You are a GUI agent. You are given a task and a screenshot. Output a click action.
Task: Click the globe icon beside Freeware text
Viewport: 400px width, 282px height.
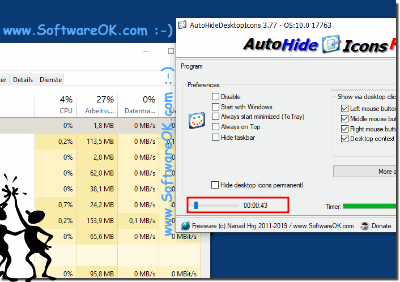(x=185, y=226)
